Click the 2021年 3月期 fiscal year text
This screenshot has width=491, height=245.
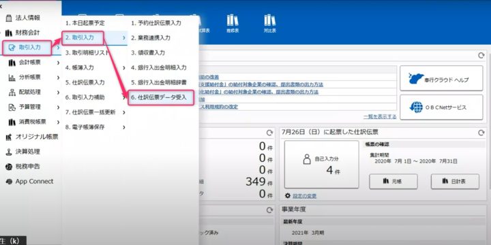(x=308, y=233)
